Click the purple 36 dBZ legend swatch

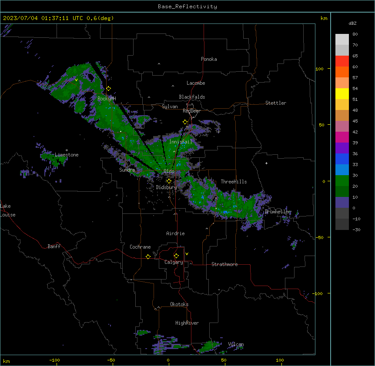342,148
